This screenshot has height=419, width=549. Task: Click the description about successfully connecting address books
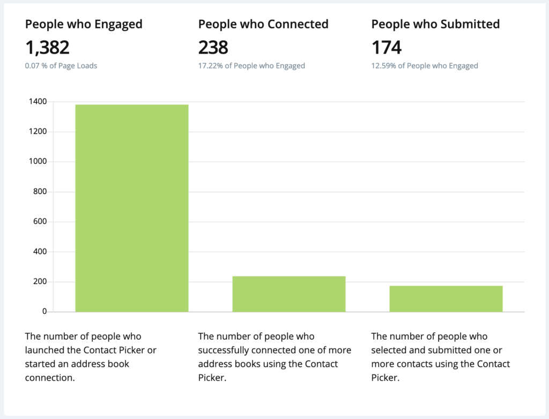pos(274,357)
